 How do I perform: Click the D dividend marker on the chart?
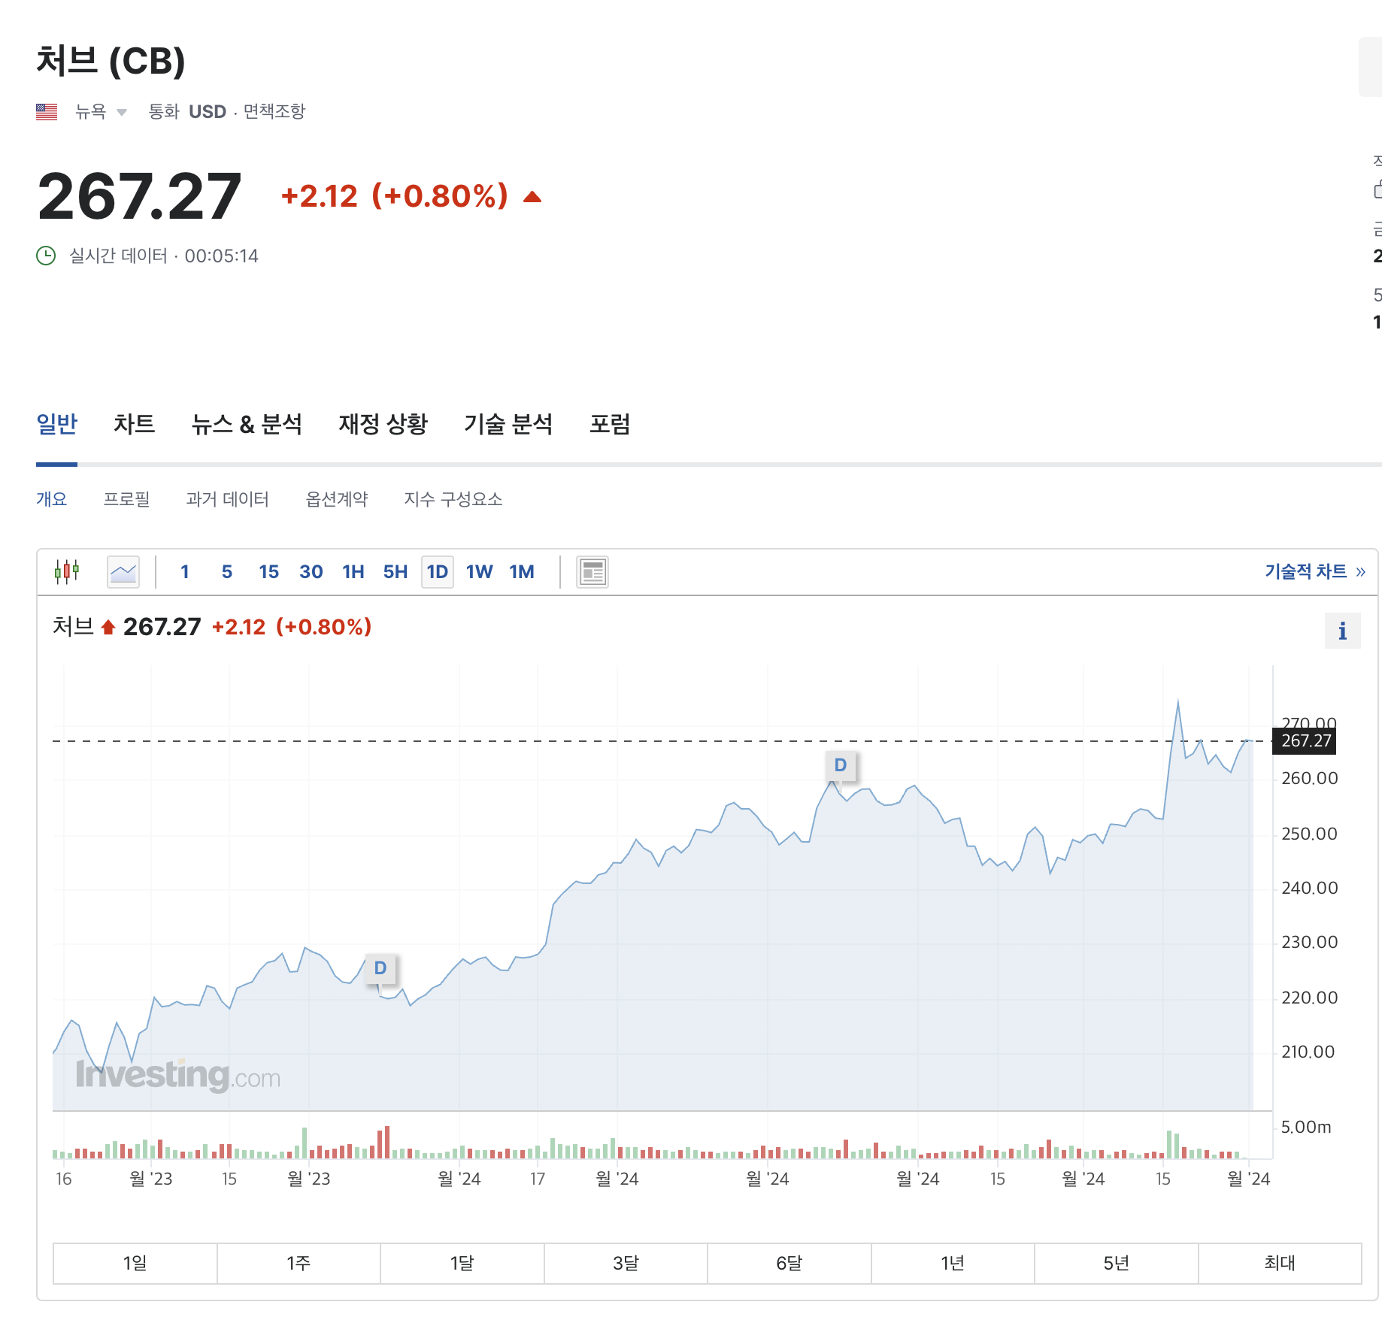[841, 764]
